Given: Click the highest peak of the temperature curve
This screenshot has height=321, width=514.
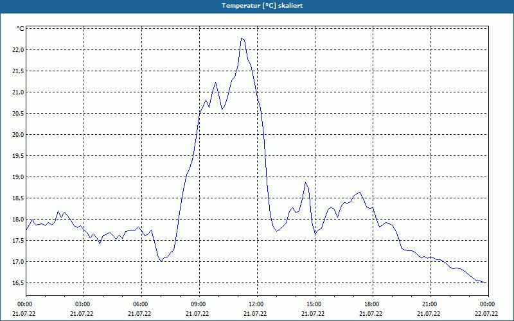Looking at the screenshot, I should tap(242, 39).
